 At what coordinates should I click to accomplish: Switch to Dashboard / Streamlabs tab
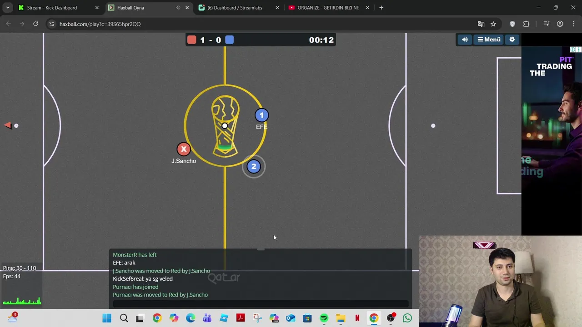tap(235, 8)
